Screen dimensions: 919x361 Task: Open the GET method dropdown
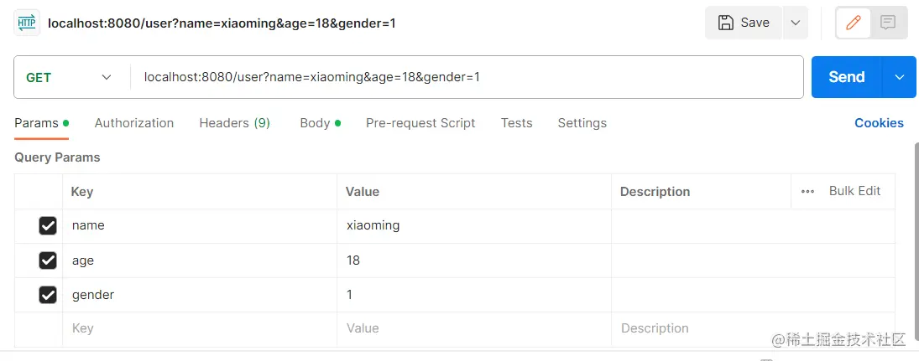[x=70, y=77]
